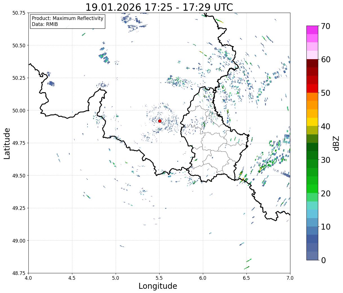Click latitude tick label 50.50
Image resolution: width=343 pixels, height=293 pixels.
click(x=19, y=45)
